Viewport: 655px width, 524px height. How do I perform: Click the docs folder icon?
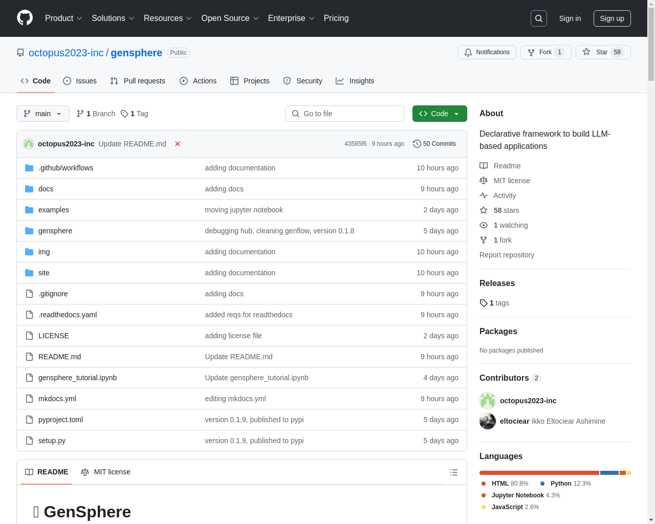pos(29,189)
